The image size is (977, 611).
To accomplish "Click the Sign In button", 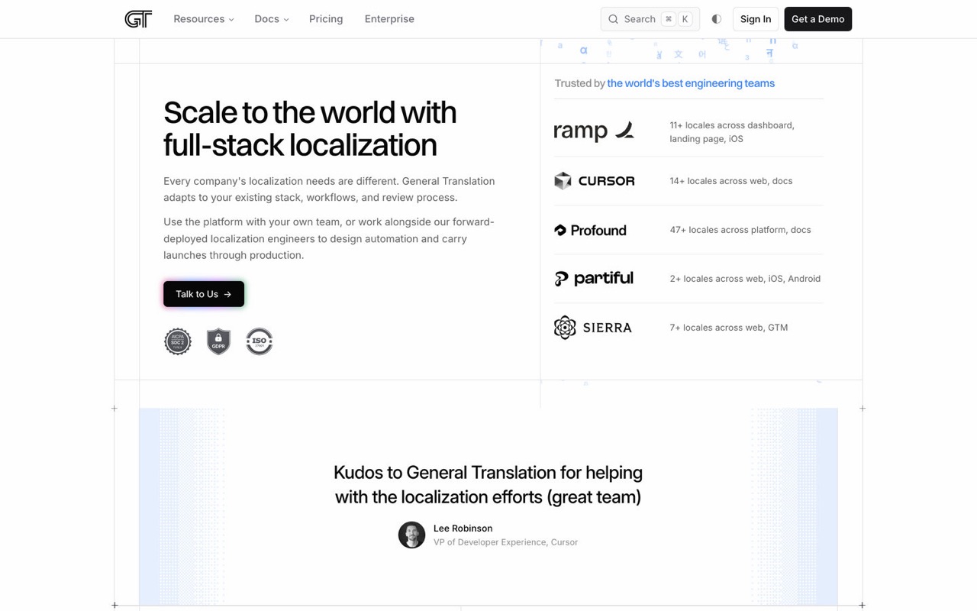I will pos(756,19).
